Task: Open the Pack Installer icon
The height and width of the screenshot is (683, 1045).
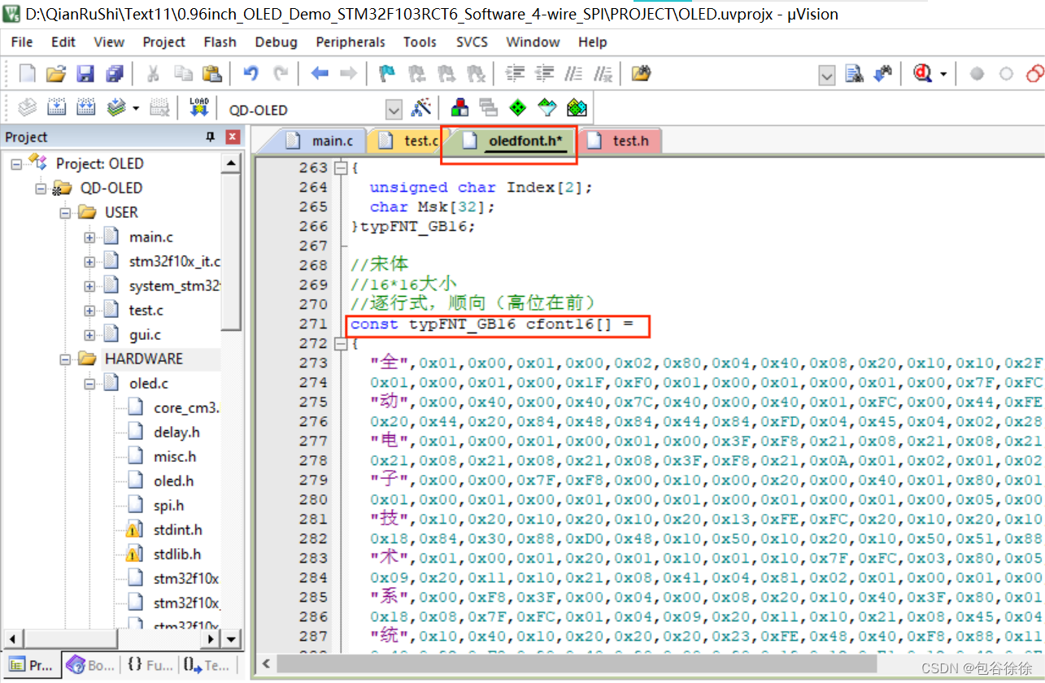Action: pyautogui.click(x=577, y=108)
